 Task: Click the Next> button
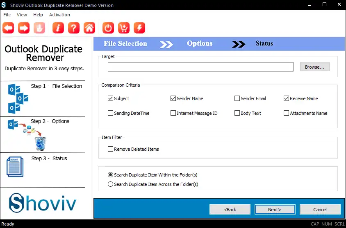[275, 210]
